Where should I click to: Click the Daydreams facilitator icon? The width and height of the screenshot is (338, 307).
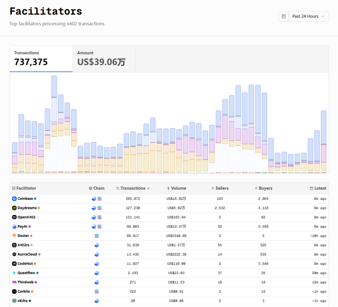(14, 208)
